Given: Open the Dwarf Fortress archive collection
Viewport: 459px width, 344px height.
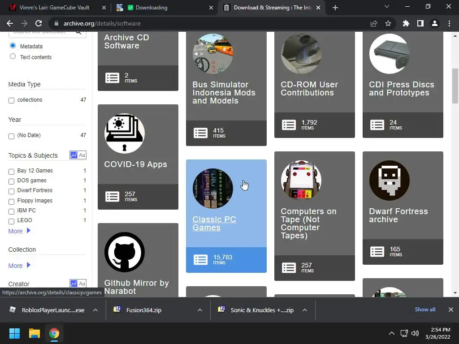Looking at the screenshot, I should pos(398,215).
